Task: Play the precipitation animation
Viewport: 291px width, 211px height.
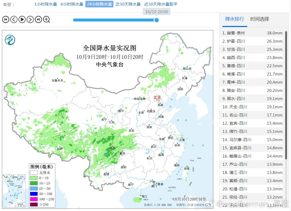Action: pyautogui.click(x=22, y=19)
